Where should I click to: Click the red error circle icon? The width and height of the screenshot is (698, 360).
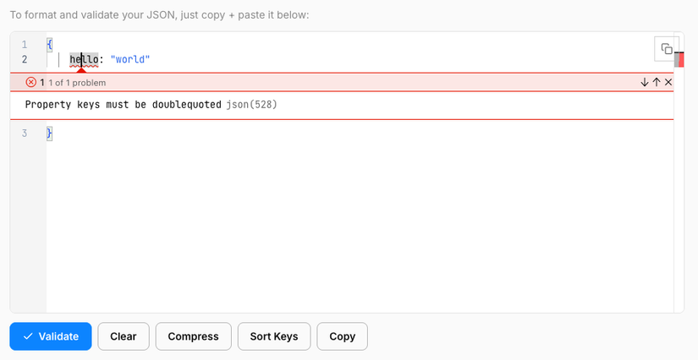click(31, 82)
